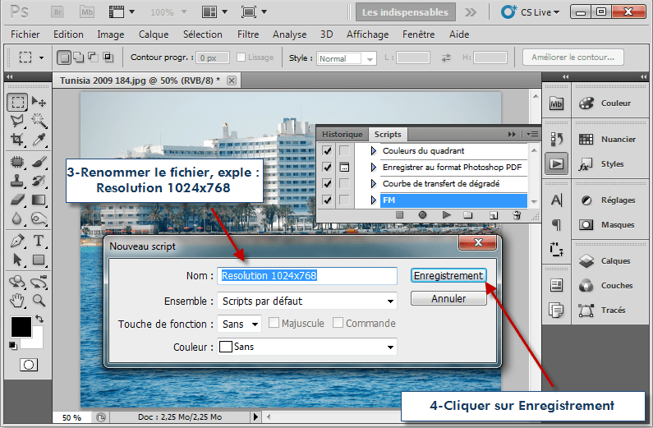Select the Zoom tool
This screenshot has width=653, height=428.
39,300
